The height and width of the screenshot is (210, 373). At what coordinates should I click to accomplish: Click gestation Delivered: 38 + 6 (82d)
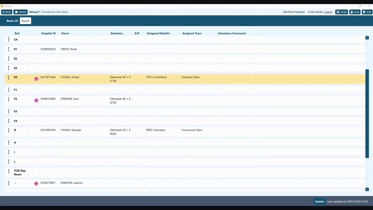pos(120,132)
